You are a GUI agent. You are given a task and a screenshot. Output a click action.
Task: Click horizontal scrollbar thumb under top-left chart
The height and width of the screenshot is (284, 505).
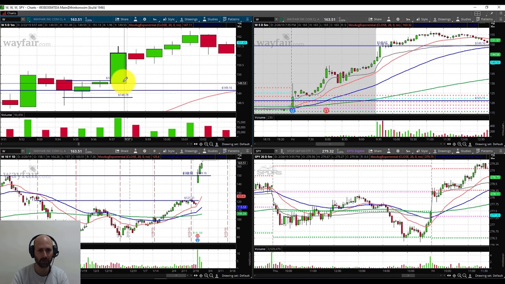78,144
